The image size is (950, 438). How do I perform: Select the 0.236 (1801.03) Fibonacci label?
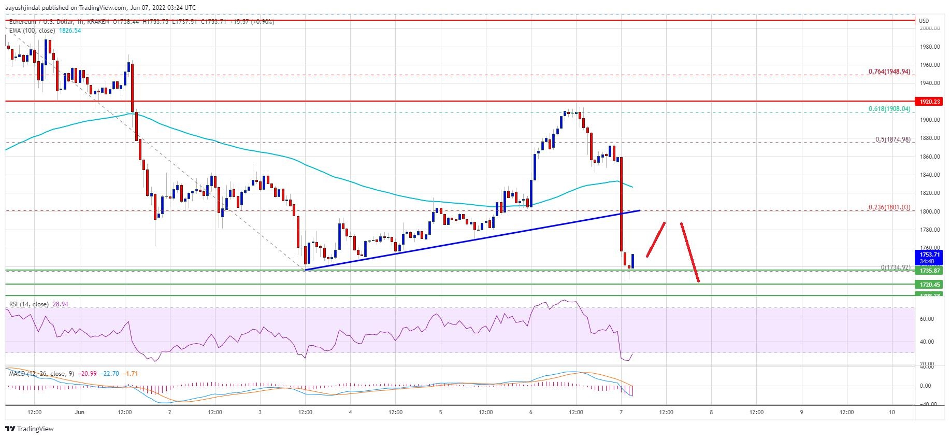[889, 207]
